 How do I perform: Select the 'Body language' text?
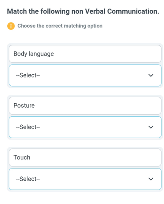pyautogui.click(x=34, y=54)
